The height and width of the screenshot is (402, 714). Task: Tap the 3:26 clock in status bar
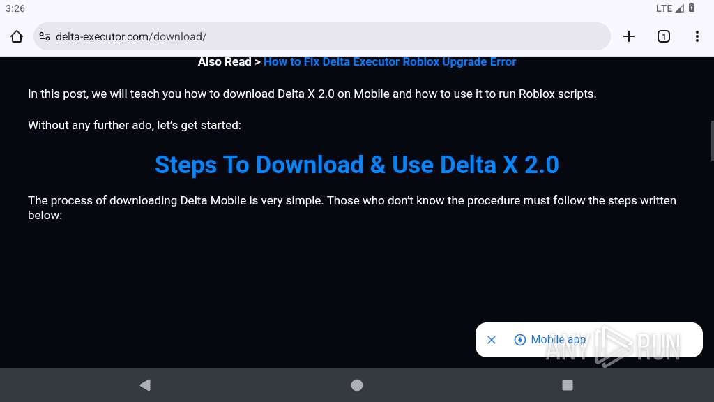tap(15, 8)
